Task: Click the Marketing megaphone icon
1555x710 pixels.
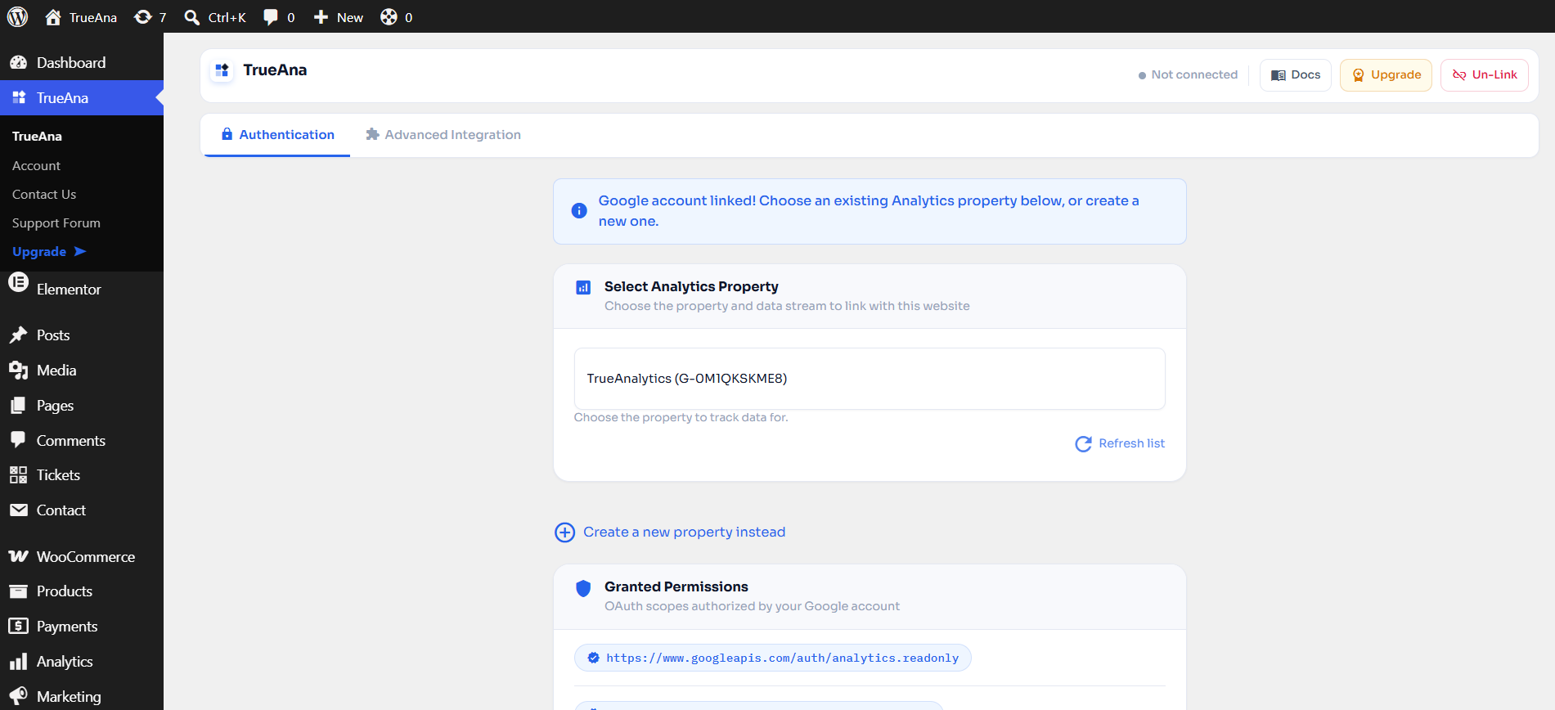Action: tap(18, 695)
